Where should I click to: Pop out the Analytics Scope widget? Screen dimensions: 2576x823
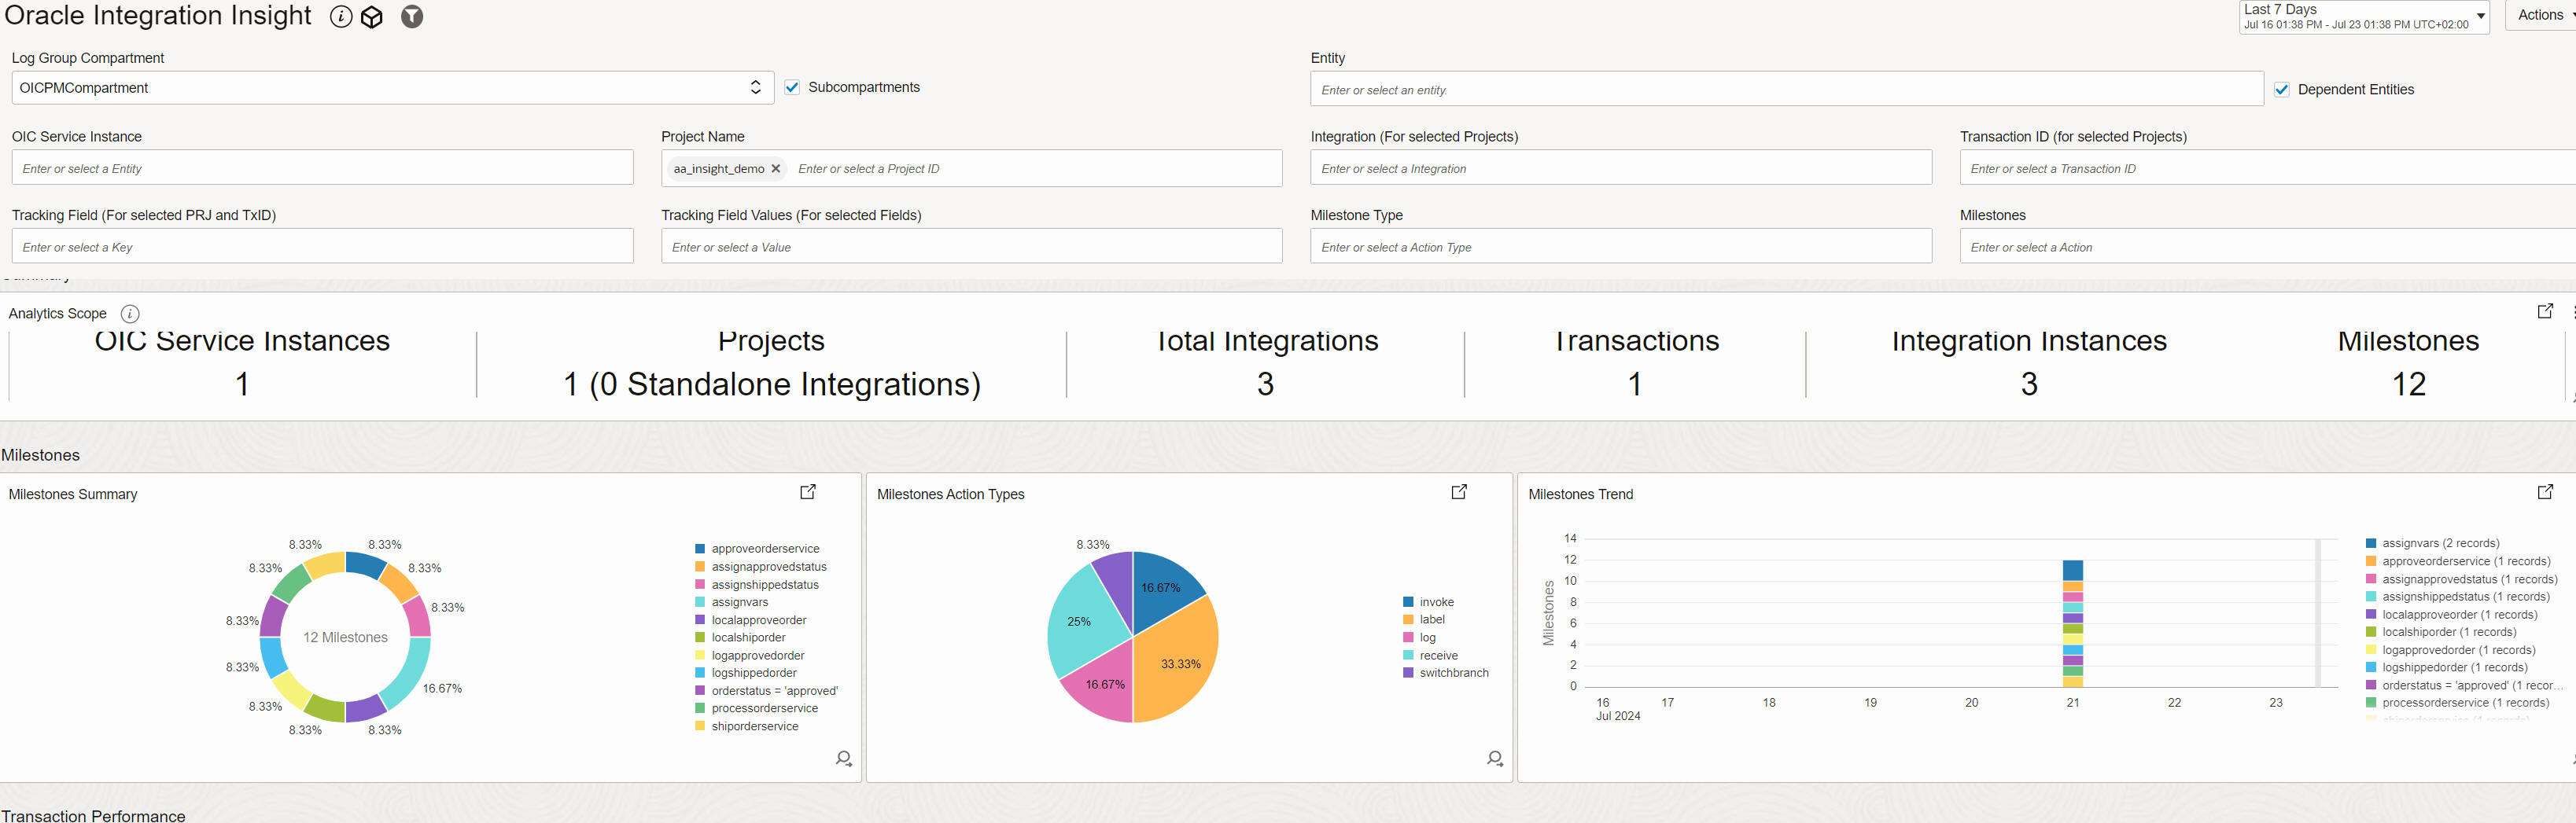pyautogui.click(x=2545, y=311)
